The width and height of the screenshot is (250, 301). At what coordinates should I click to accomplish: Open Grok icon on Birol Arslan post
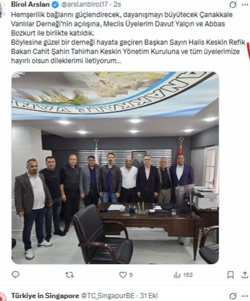tap(233, 5)
